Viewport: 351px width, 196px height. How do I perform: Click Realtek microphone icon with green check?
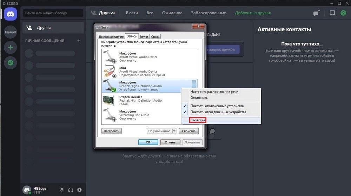[110, 86]
